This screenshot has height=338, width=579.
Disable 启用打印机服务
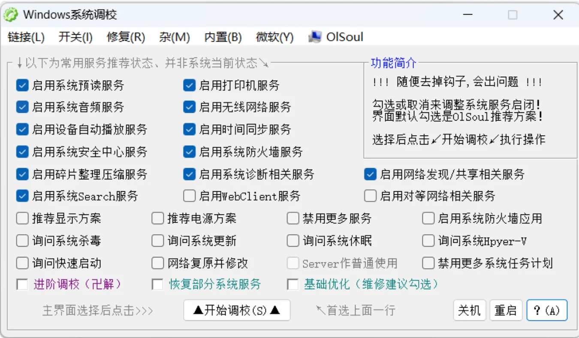189,84
